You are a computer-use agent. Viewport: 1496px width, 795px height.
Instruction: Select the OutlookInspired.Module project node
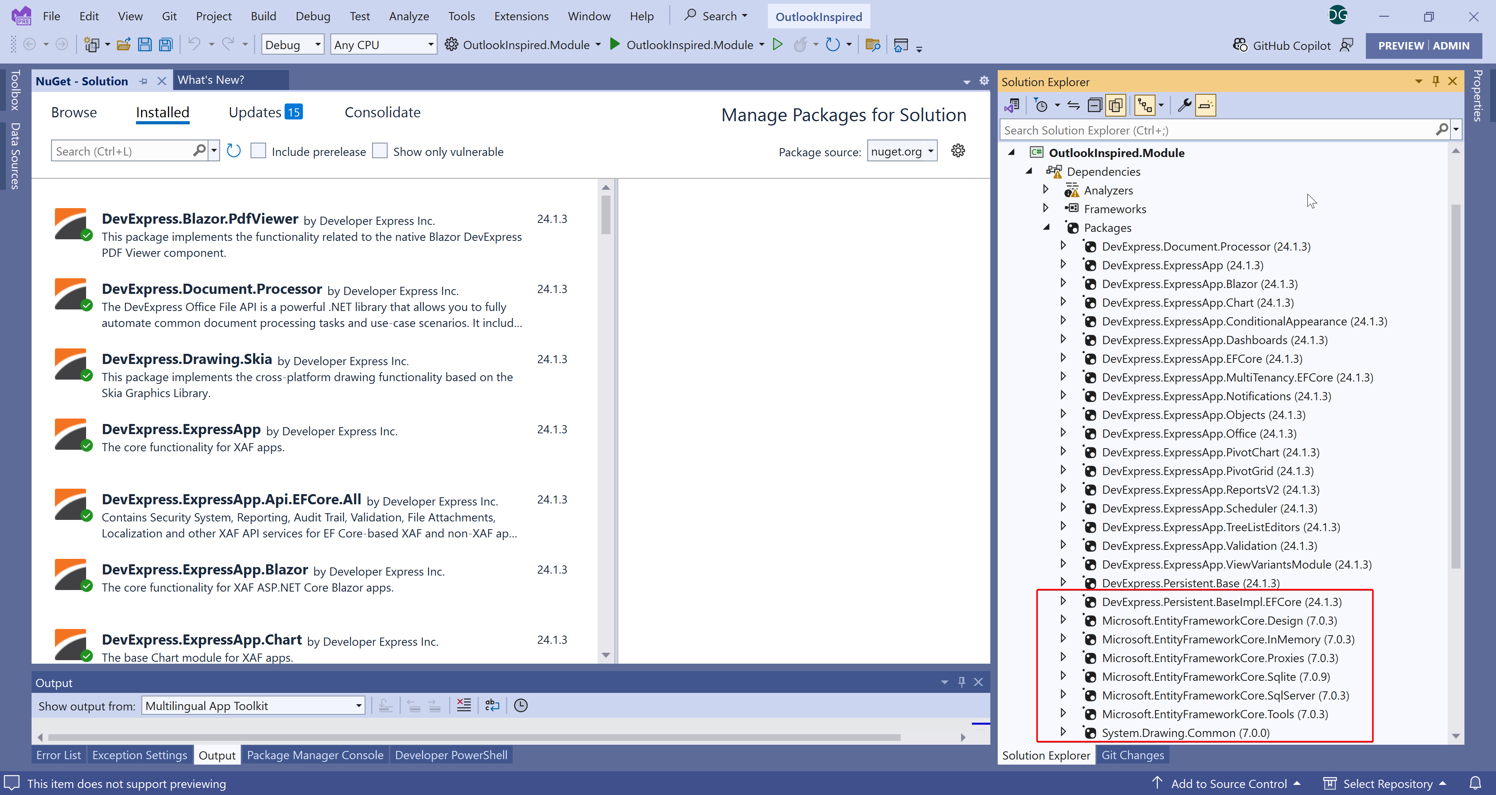click(x=1116, y=152)
